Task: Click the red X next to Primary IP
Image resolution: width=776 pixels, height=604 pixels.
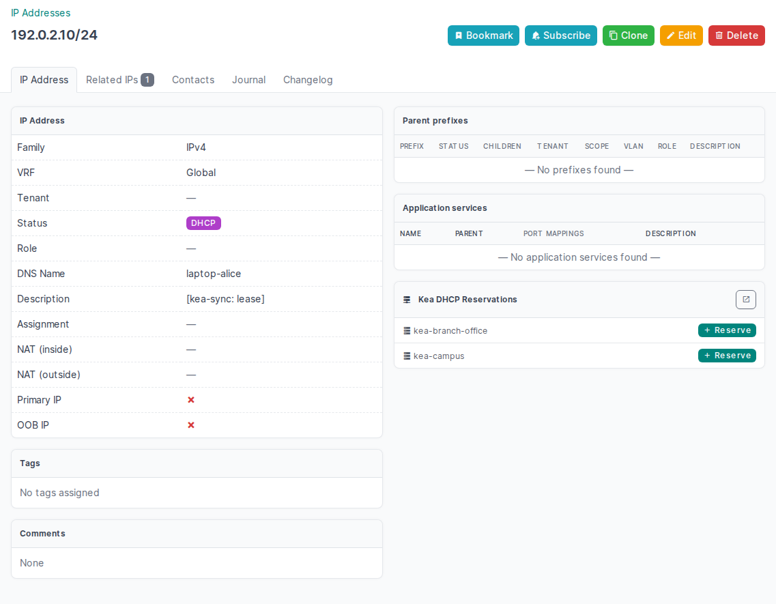Action: 191,400
